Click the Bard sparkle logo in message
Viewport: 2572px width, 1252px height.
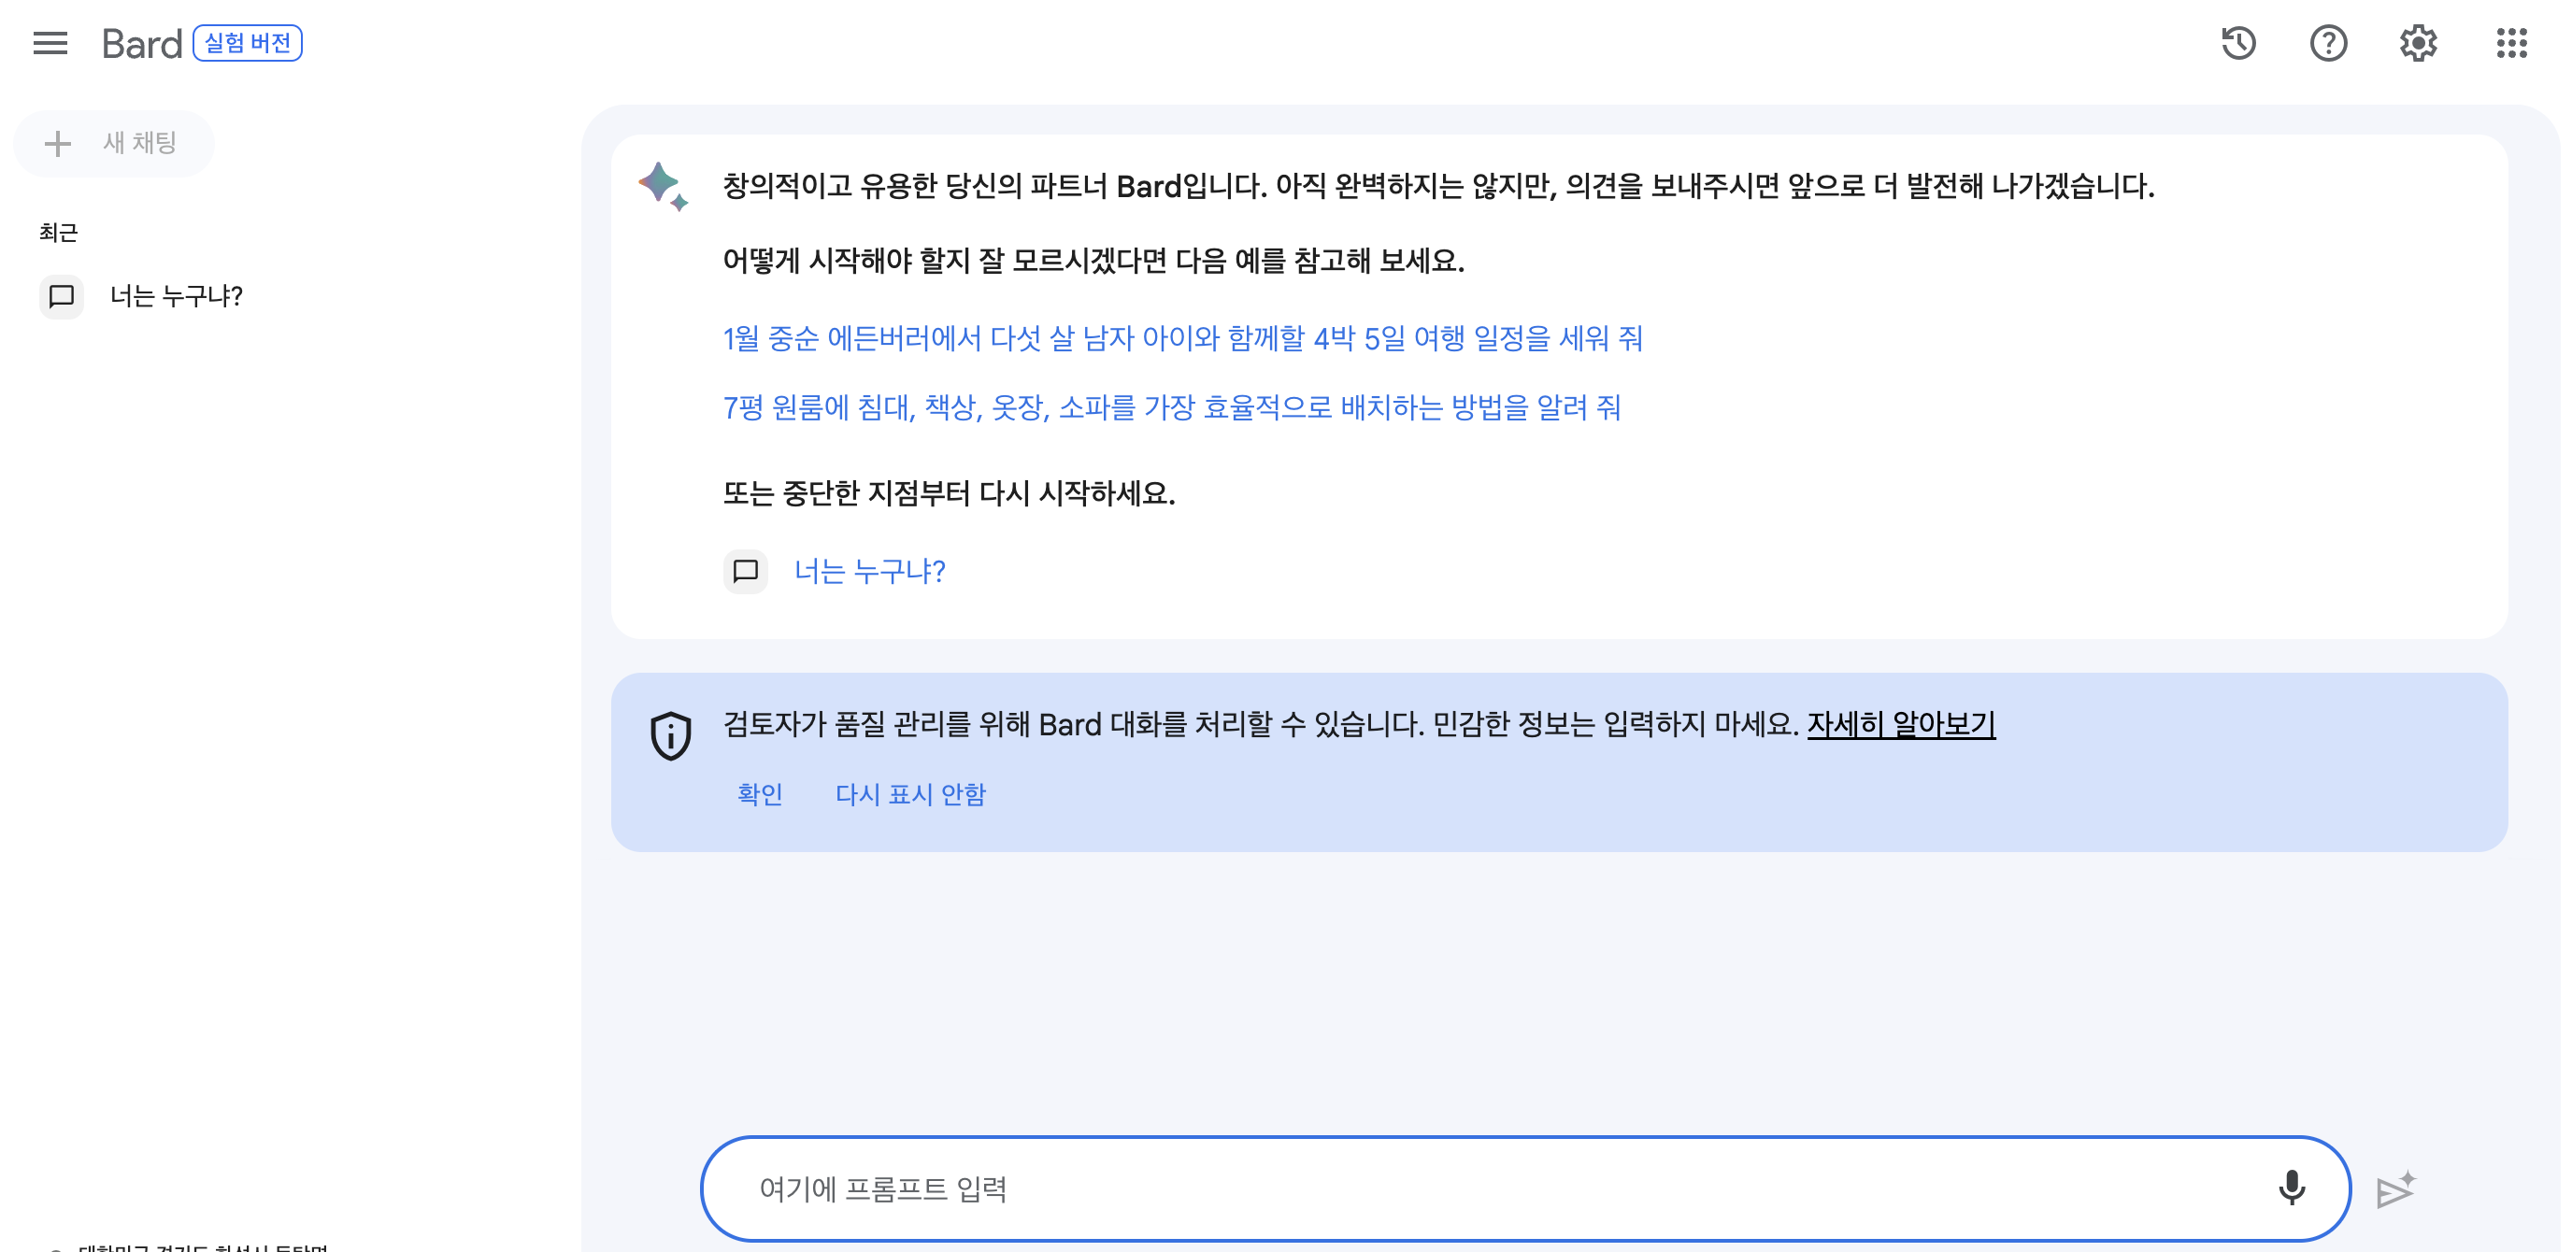[x=663, y=186]
